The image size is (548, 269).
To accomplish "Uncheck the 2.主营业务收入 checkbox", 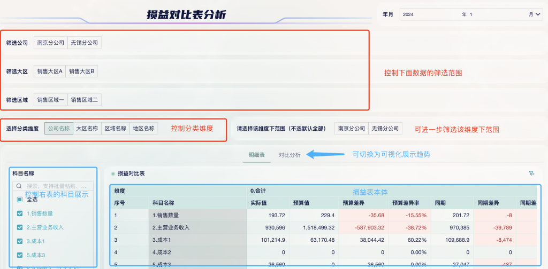I will (x=19, y=227).
